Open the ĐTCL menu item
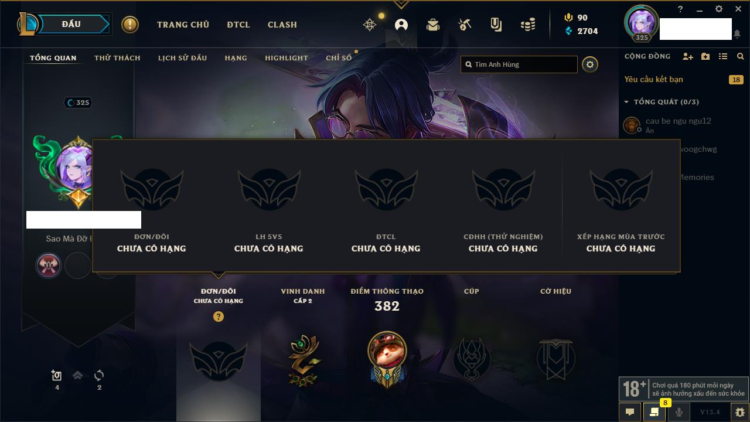 [238, 25]
